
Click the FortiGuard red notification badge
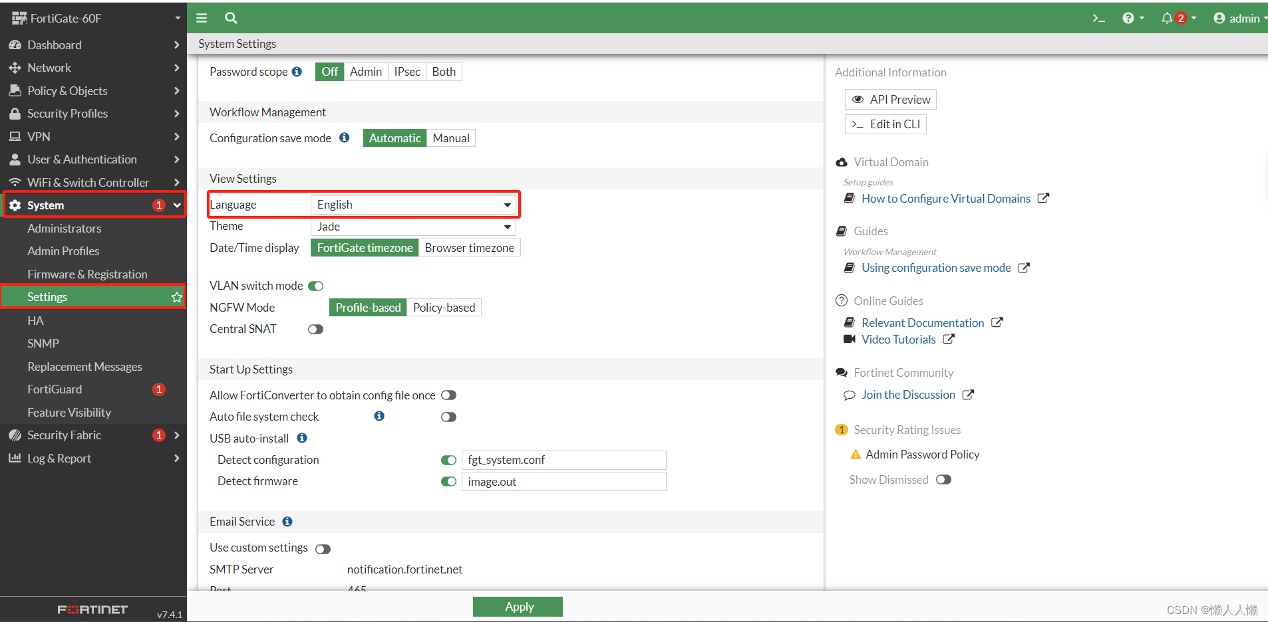(x=159, y=389)
